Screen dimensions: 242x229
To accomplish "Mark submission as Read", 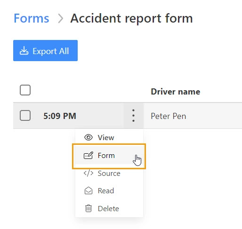I will coord(109,191).
